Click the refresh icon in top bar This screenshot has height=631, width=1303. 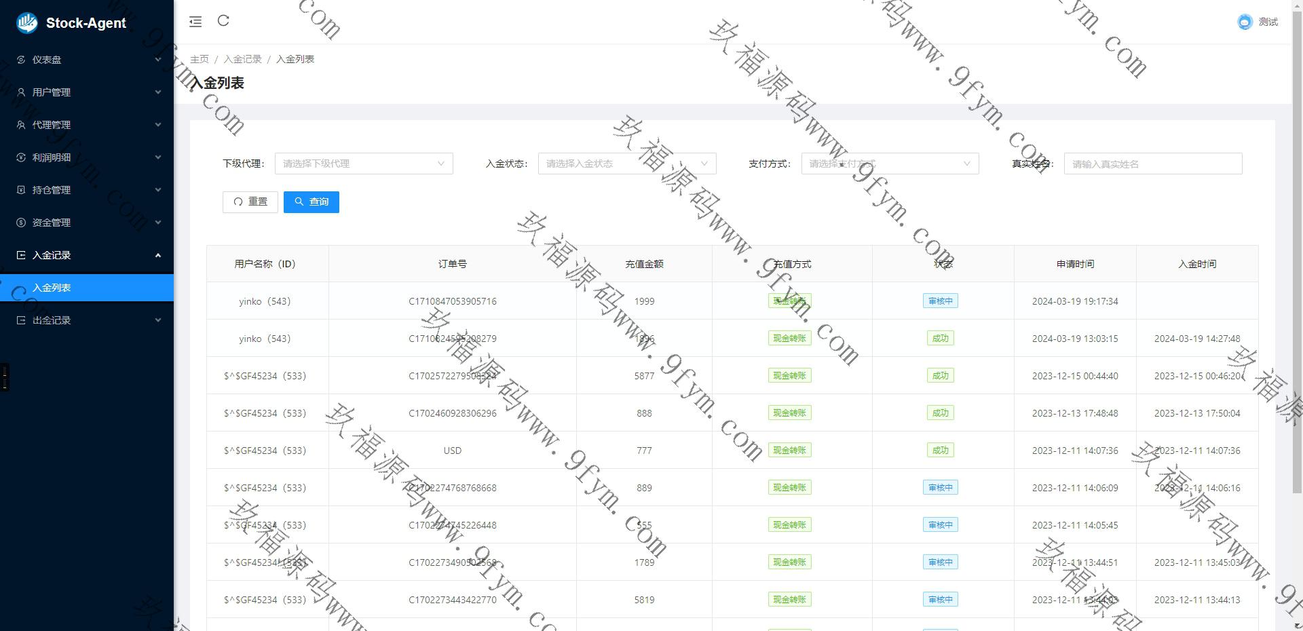tap(223, 21)
